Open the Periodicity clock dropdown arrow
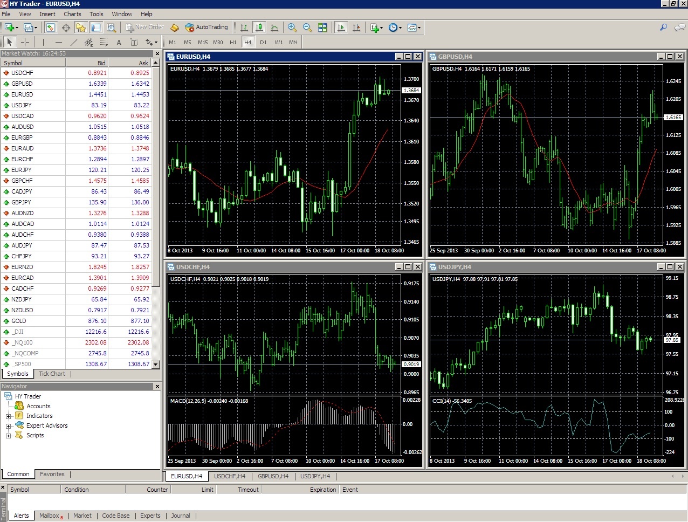 click(x=400, y=28)
